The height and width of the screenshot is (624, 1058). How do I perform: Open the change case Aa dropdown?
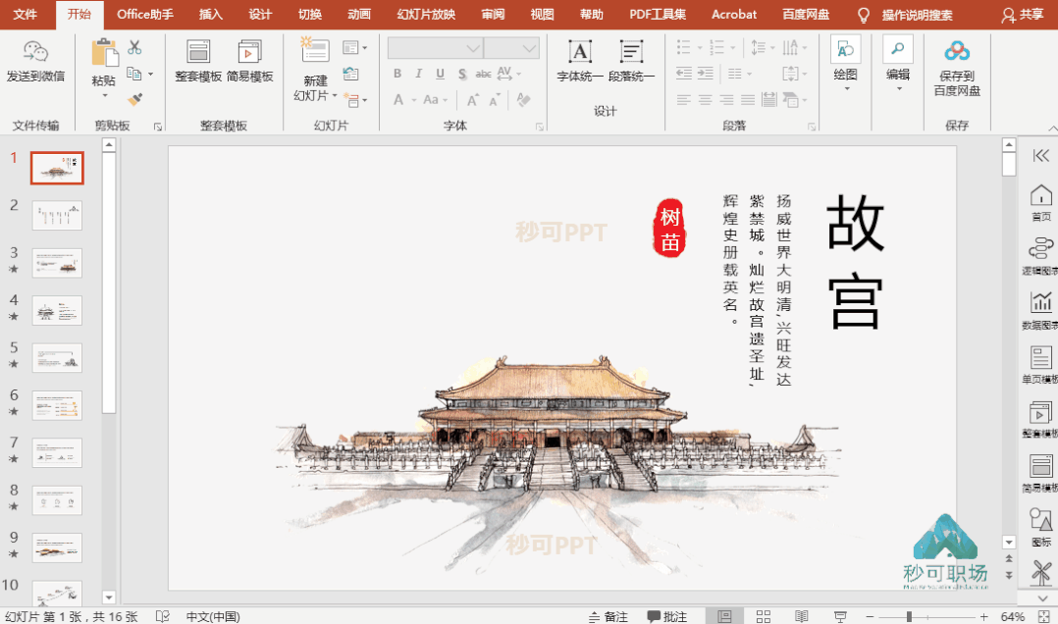coord(435,100)
